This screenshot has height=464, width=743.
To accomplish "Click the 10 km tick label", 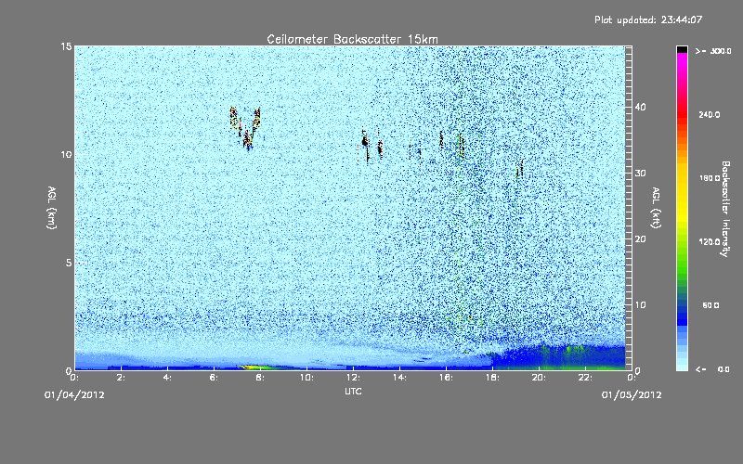I will click(66, 155).
